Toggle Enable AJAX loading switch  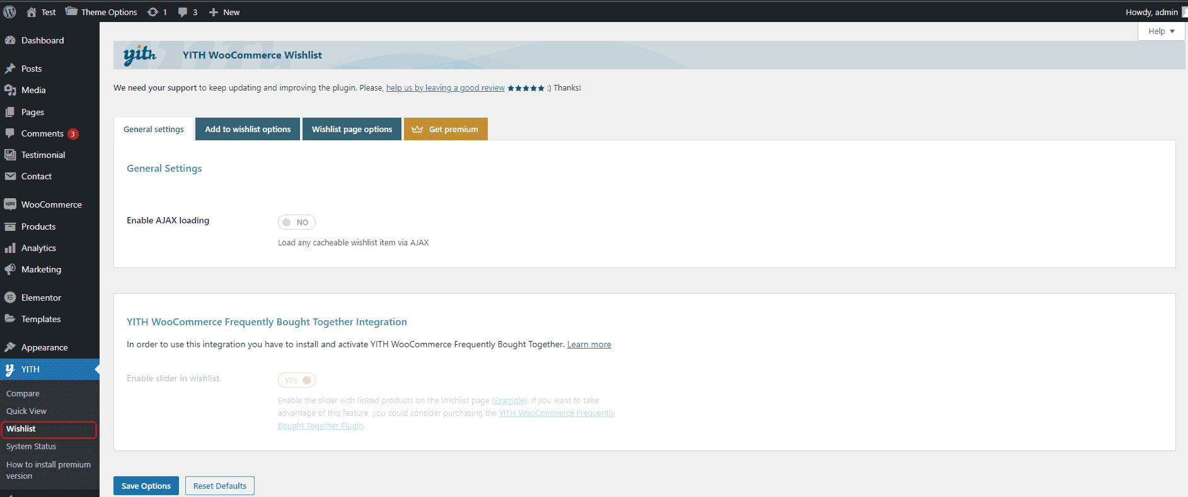[296, 222]
